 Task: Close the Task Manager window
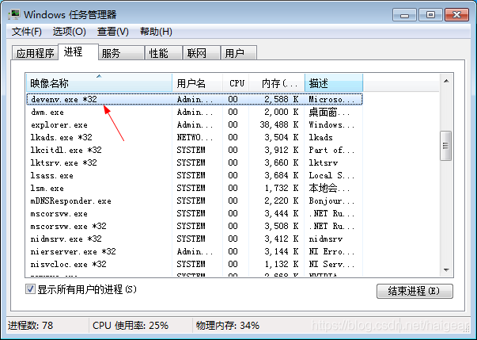click(456, 14)
